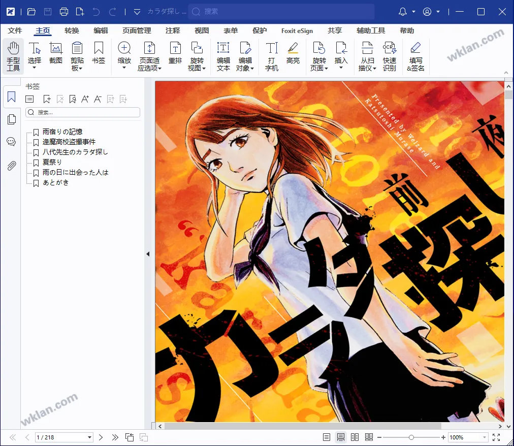Image resolution: width=514 pixels, height=446 pixels.
Task: Open bookmark 雨の日に出会った人は
Action: [75, 173]
